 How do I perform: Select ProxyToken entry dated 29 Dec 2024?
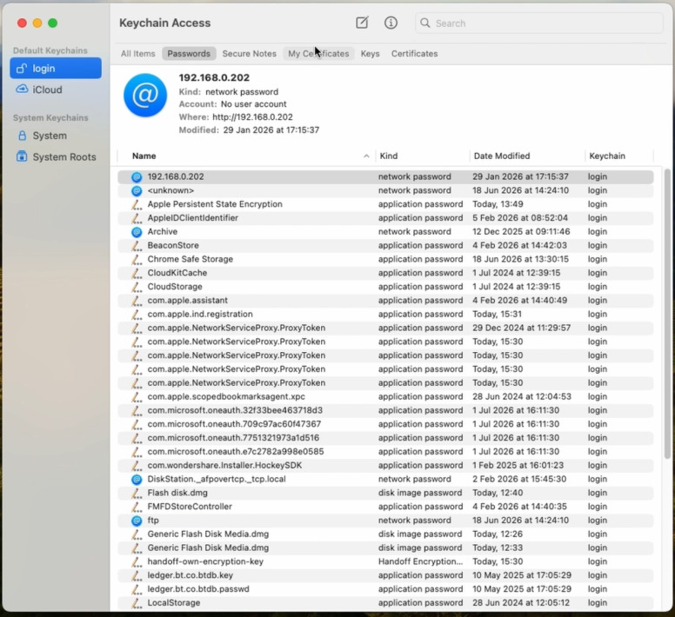pyautogui.click(x=385, y=328)
